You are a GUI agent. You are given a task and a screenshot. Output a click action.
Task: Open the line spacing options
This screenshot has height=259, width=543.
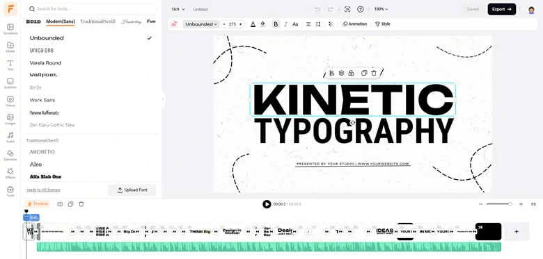click(x=318, y=24)
